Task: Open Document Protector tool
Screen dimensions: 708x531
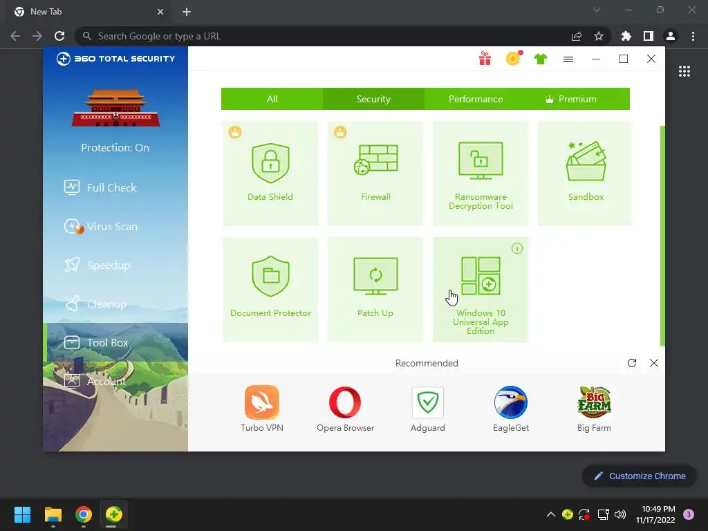Action: click(x=270, y=290)
